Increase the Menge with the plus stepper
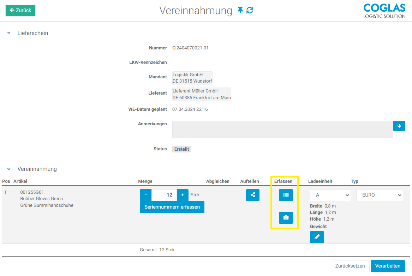 183,195
